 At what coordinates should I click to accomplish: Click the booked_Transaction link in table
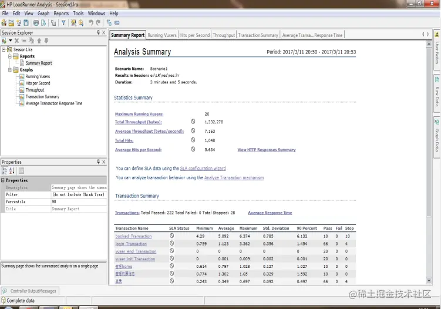point(133,236)
